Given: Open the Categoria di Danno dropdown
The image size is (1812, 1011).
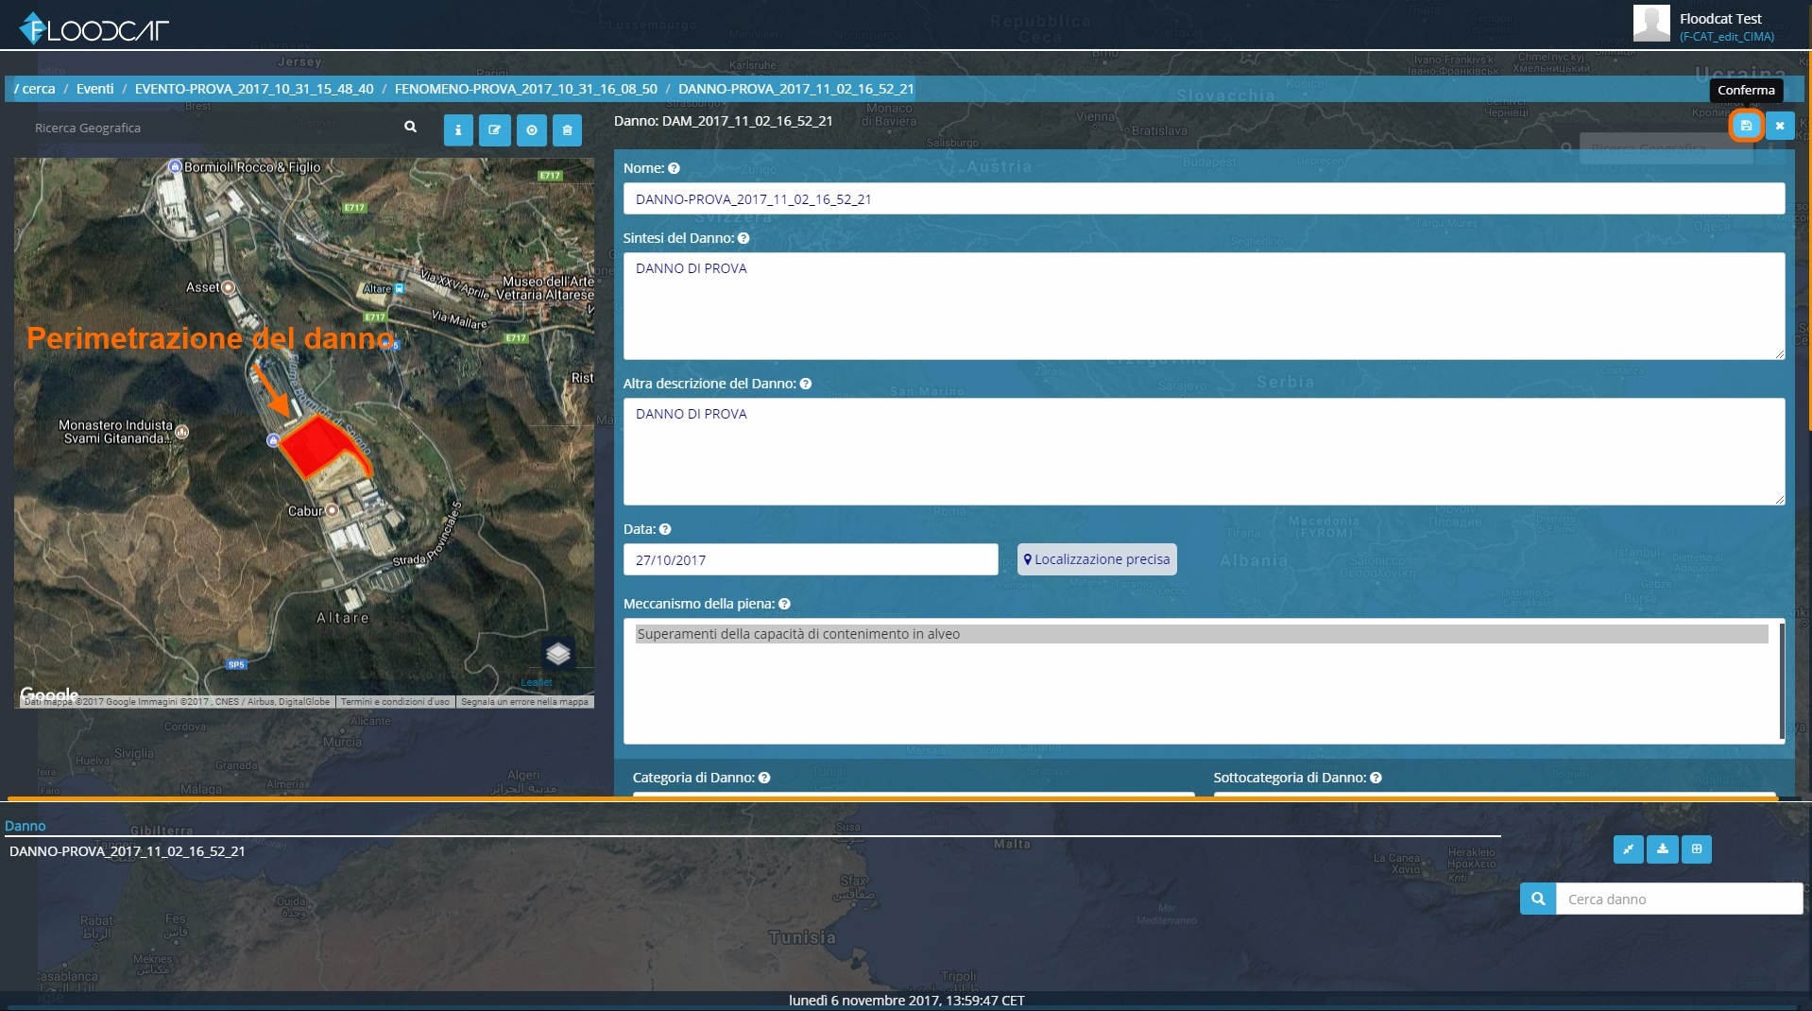Looking at the screenshot, I should click(914, 795).
